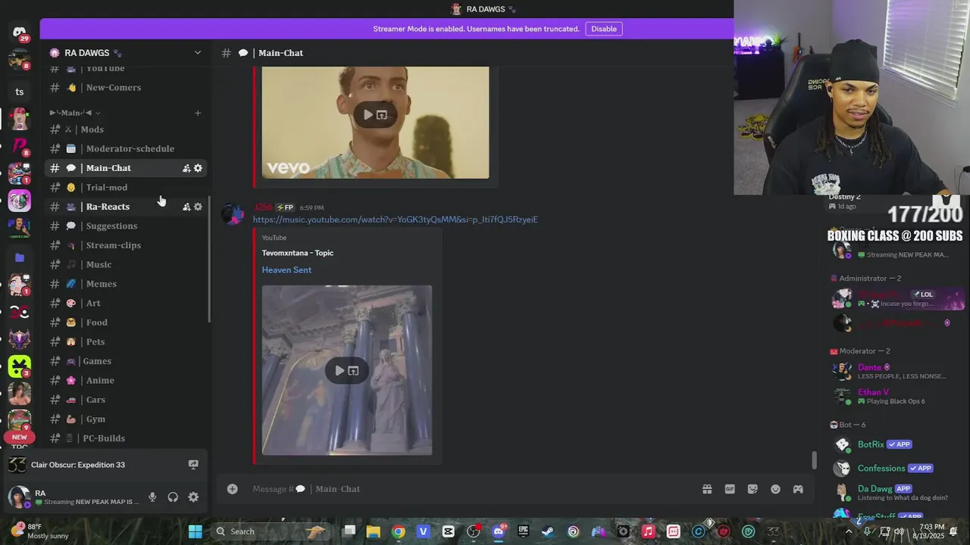Open Apple Music from taskbar
Viewport: 970px width, 545px height.
pyautogui.click(x=648, y=531)
